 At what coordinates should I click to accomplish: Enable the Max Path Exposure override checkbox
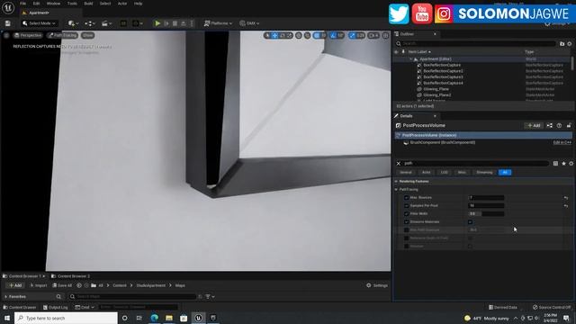pos(406,230)
